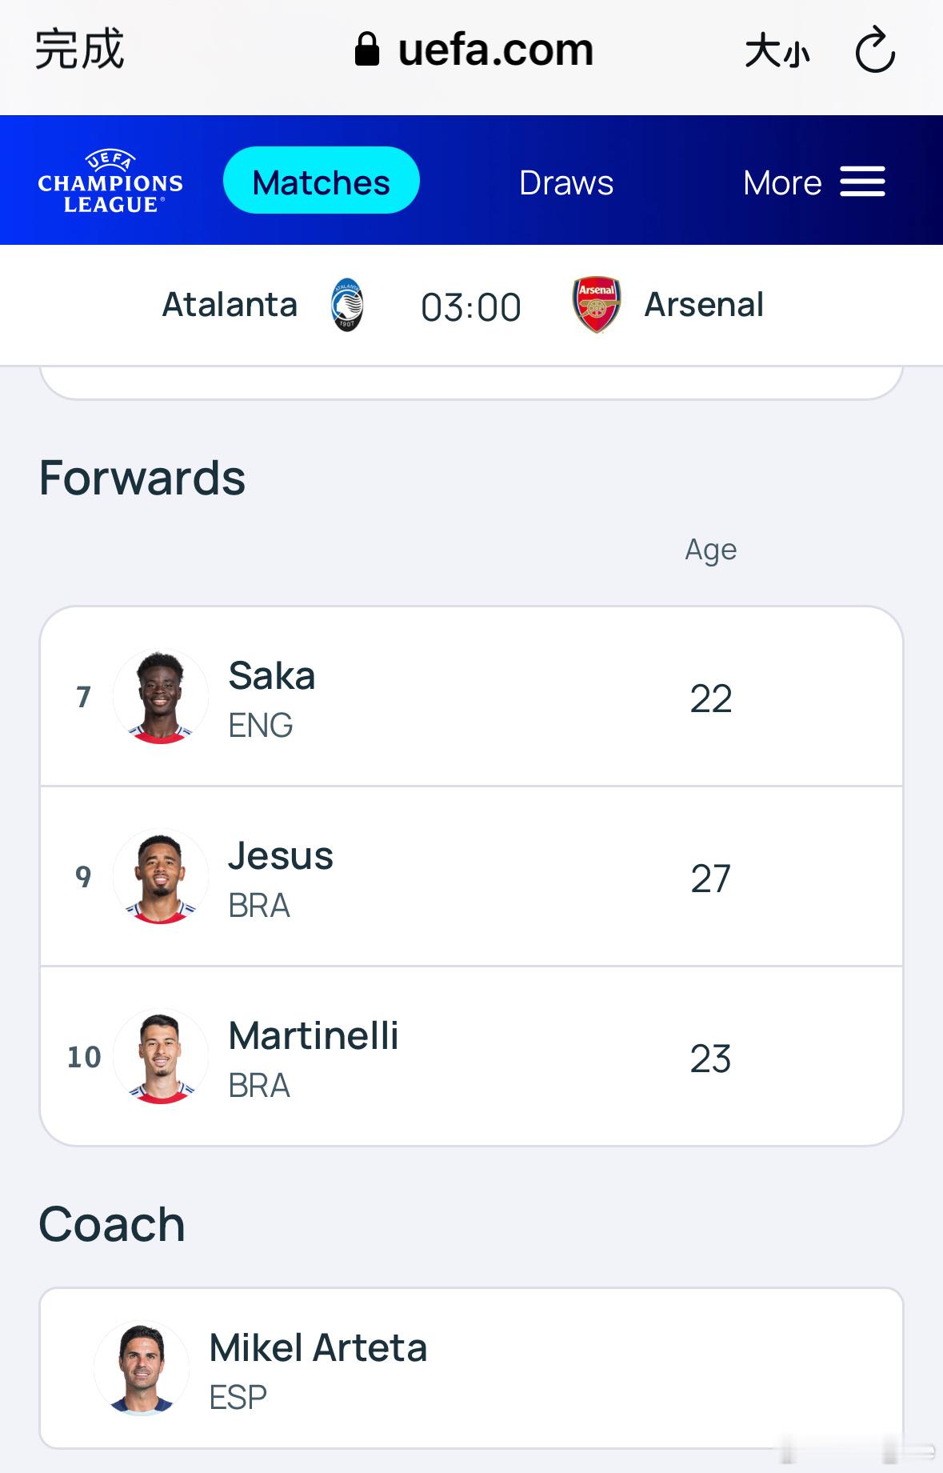This screenshot has width=943, height=1473.
Task: Open Martinelli's player photo
Action: pos(161,1056)
